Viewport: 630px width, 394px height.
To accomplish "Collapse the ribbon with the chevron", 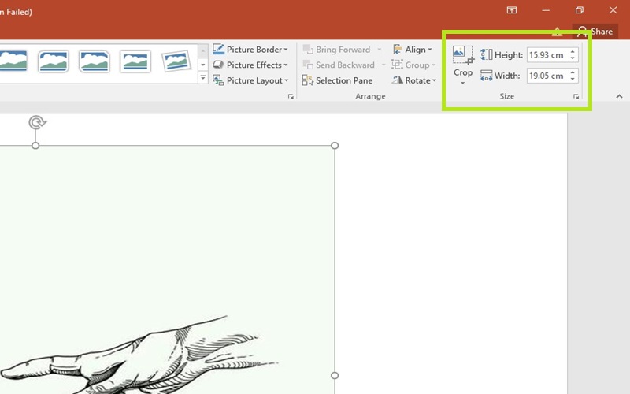I will click(618, 96).
